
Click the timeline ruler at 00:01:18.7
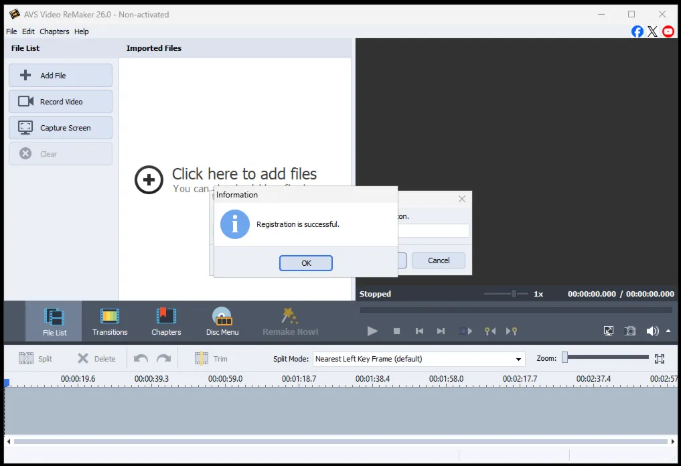pos(299,379)
